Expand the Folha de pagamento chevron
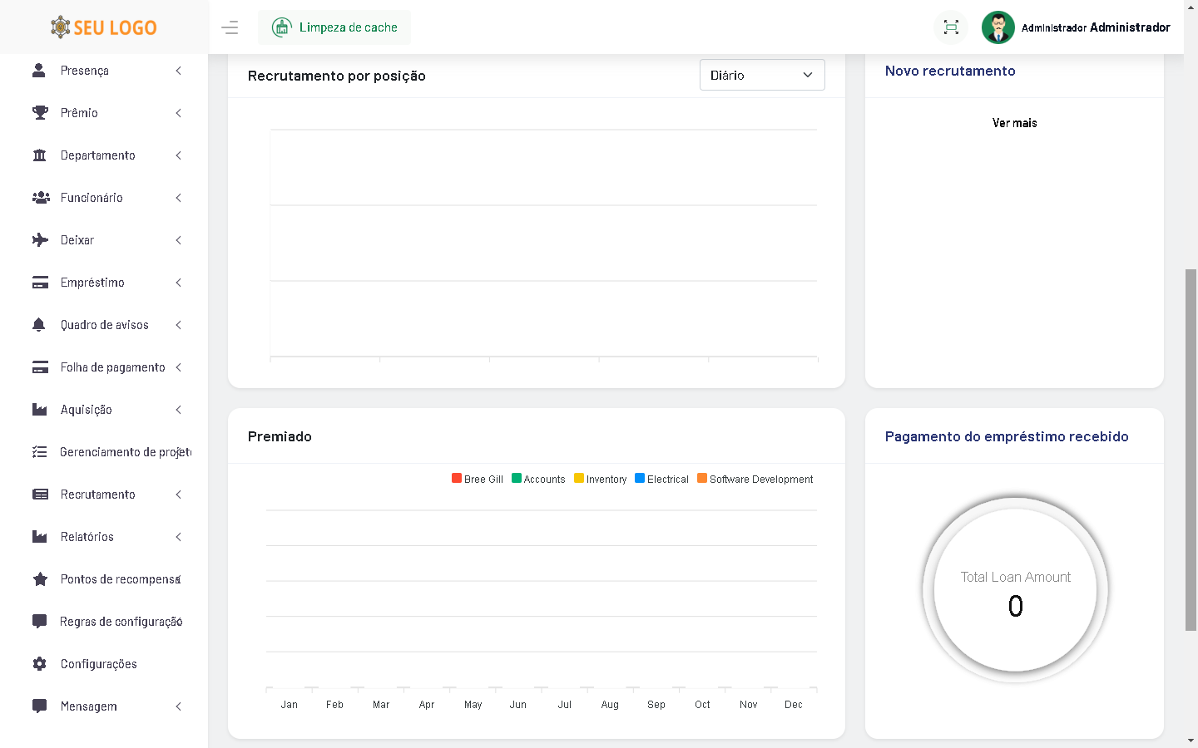 click(x=178, y=367)
